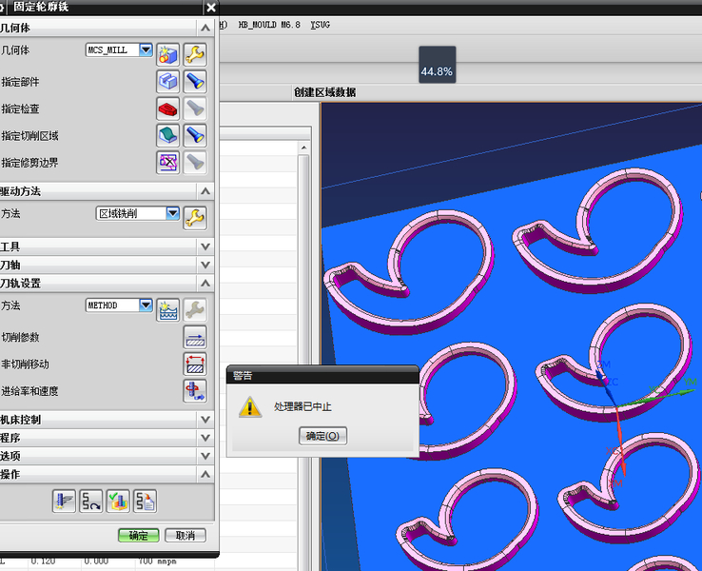The width and height of the screenshot is (702, 571).
Task: List the tool path in 操作
Action: (145, 501)
